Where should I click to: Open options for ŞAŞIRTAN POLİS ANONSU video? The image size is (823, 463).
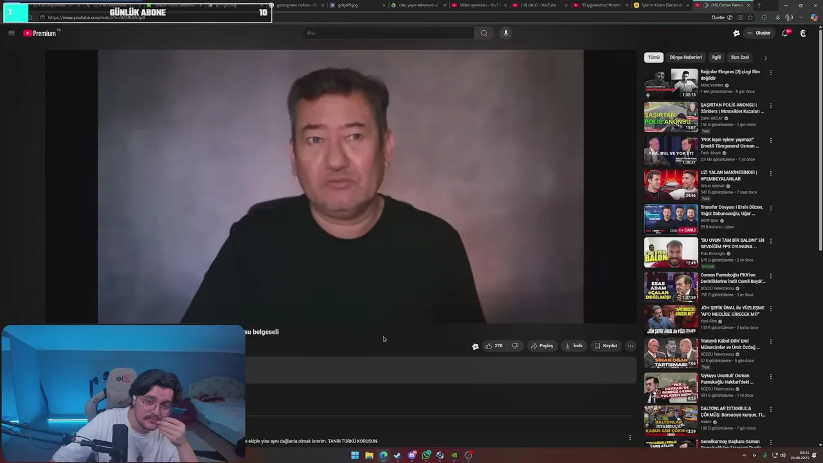(770, 106)
